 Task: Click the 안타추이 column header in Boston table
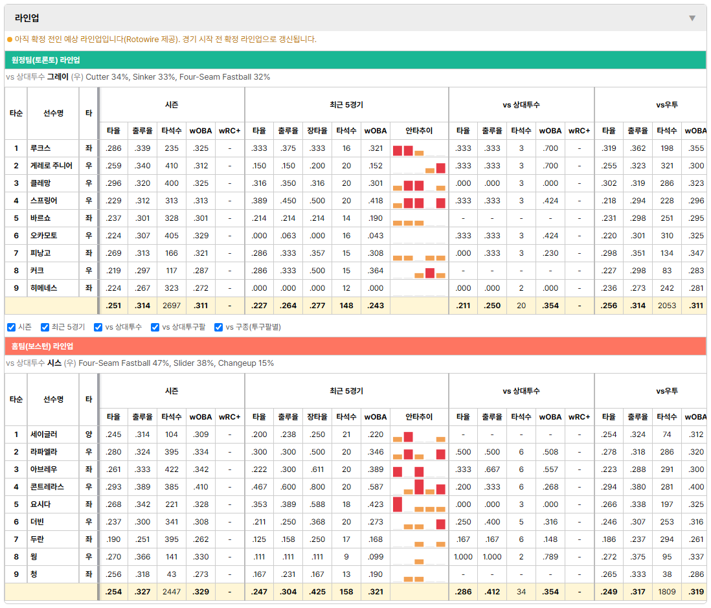(419, 417)
